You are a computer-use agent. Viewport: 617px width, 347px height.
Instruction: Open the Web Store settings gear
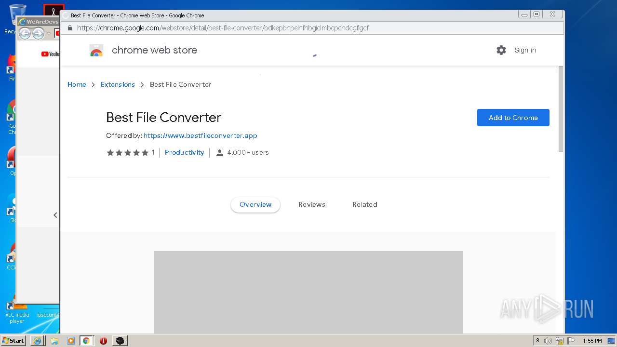(501, 50)
